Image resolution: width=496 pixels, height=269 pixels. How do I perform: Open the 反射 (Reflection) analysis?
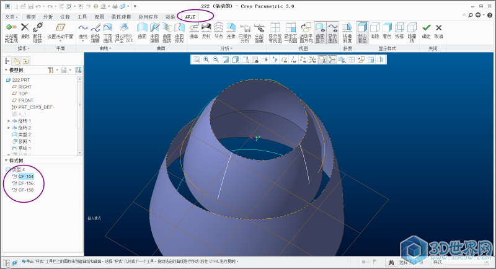point(206,27)
